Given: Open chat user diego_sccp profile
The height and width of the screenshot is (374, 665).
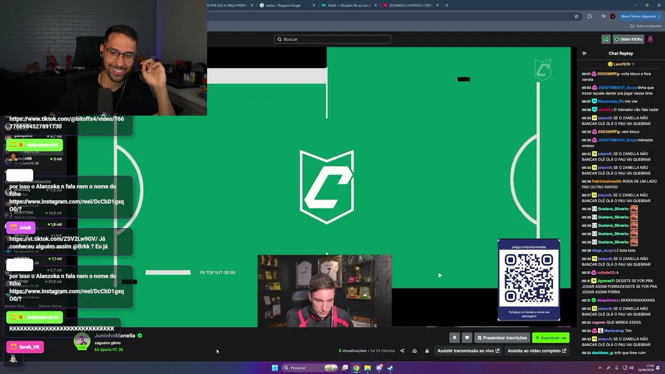Looking at the screenshot, I should click(603, 250).
